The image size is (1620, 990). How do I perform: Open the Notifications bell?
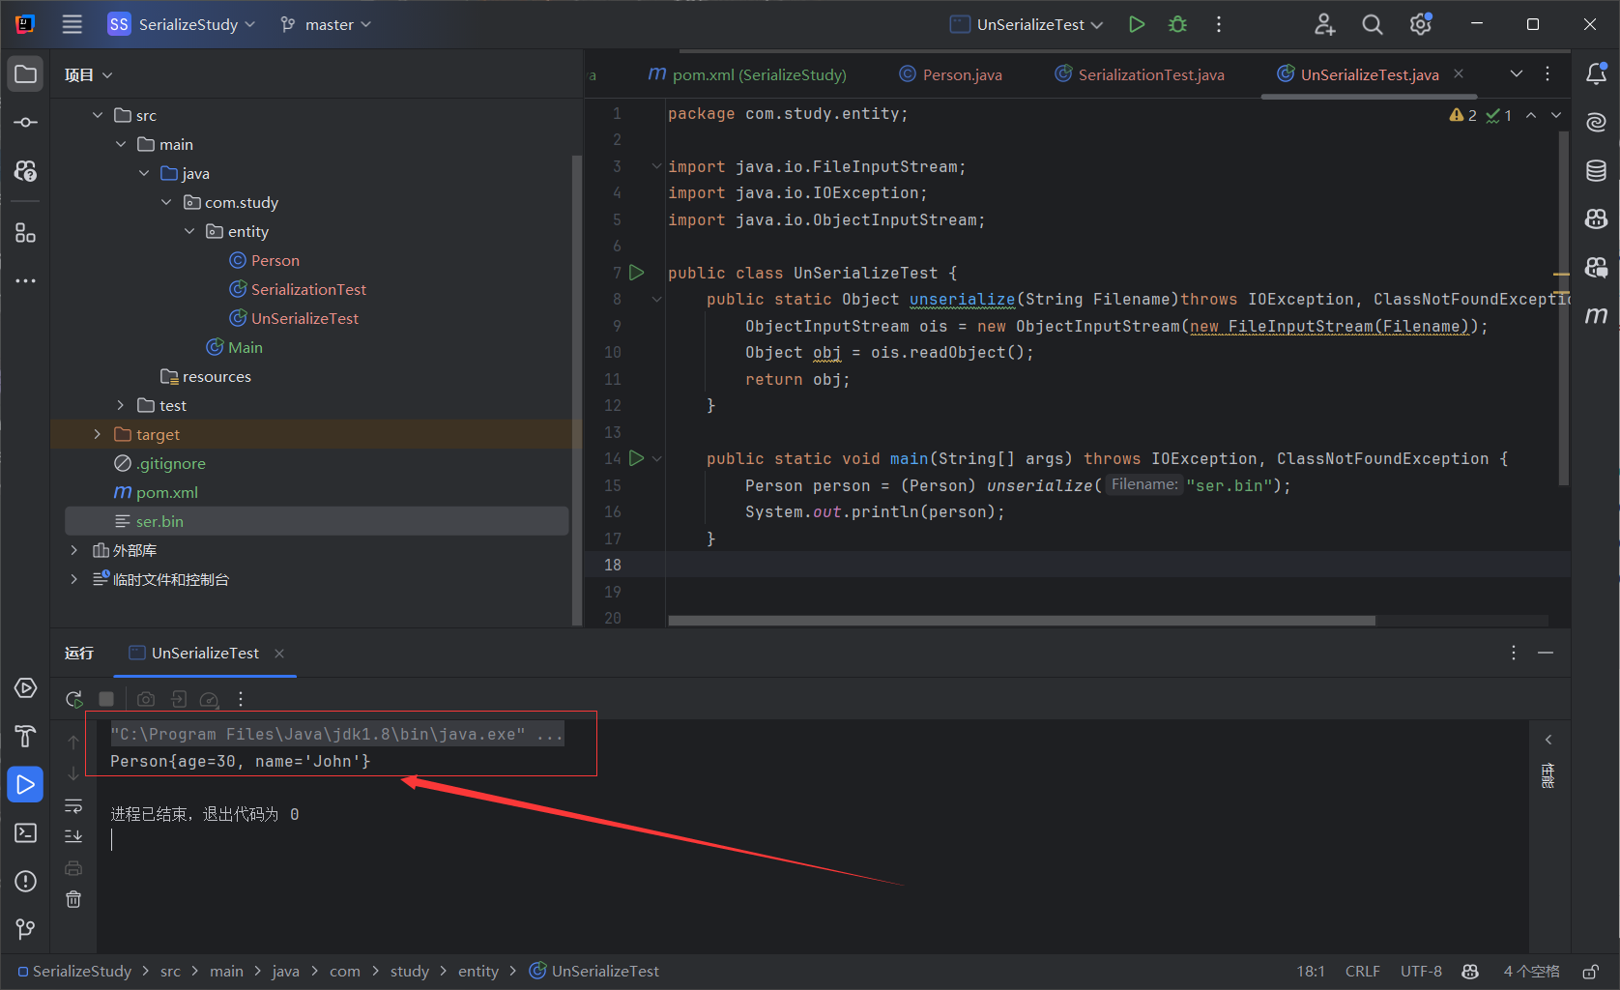click(1596, 73)
